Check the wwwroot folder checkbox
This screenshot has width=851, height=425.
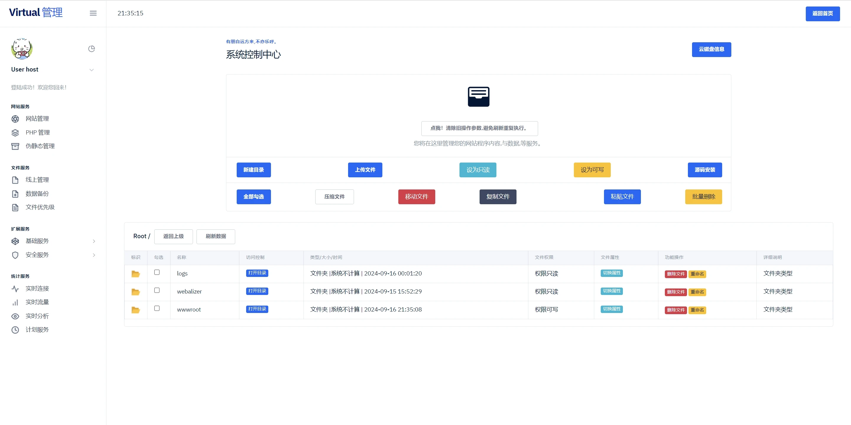tap(157, 308)
